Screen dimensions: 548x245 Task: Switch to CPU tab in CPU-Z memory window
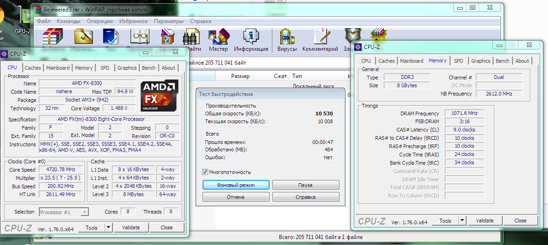(366, 60)
